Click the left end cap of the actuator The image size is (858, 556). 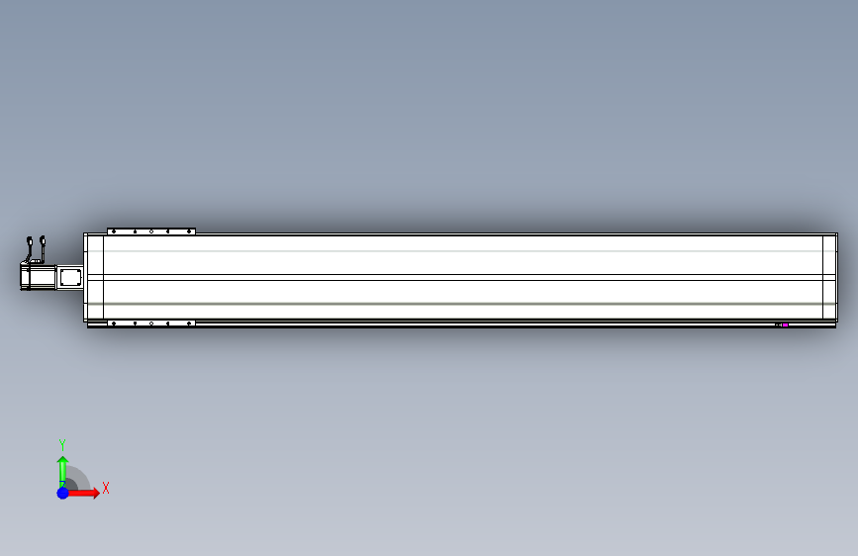94,277
